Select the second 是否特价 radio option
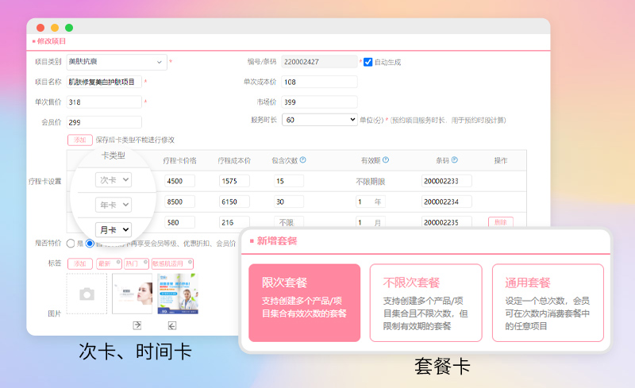The height and width of the screenshot is (388, 635). [x=90, y=244]
